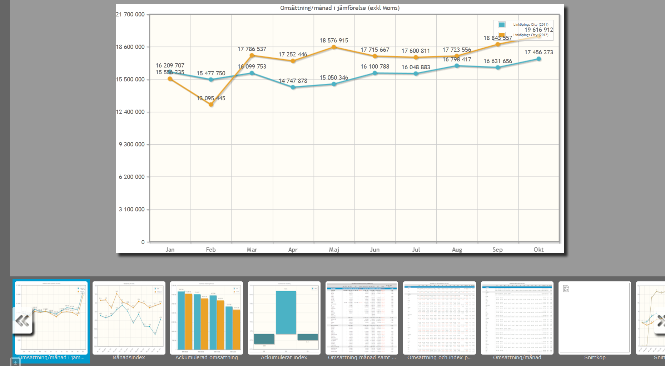This screenshot has height=366, width=665.
Task: Click the Linköpings City (2011) blue legend swatch
Action: 502,25
